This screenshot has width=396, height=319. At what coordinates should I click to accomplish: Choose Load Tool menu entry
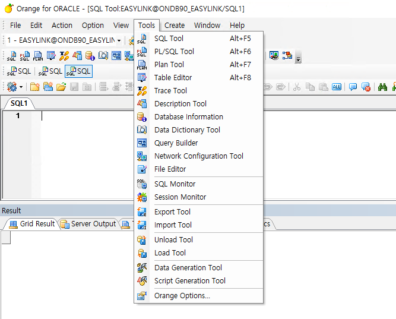point(198,253)
